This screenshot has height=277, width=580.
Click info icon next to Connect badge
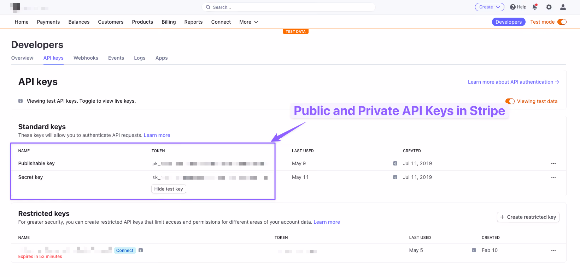pyautogui.click(x=141, y=250)
